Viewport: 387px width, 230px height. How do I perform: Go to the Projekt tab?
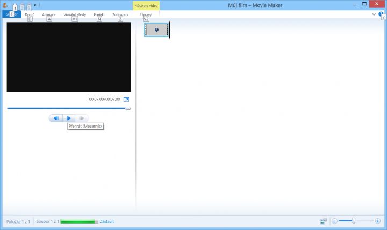coord(99,14)
